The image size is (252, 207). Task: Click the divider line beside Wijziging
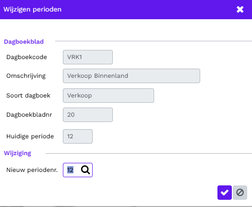pyautogui.click(x=149, y=153)
